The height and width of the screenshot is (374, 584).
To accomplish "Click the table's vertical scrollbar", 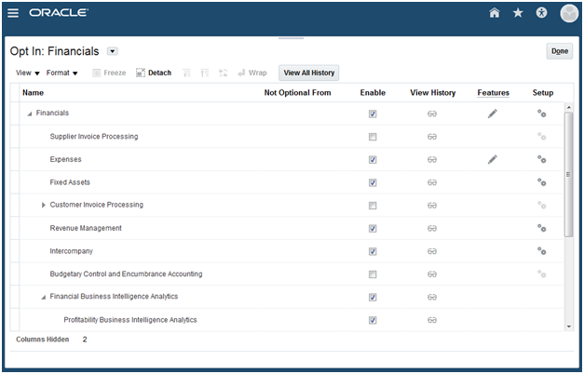I will tap(568, 177).
